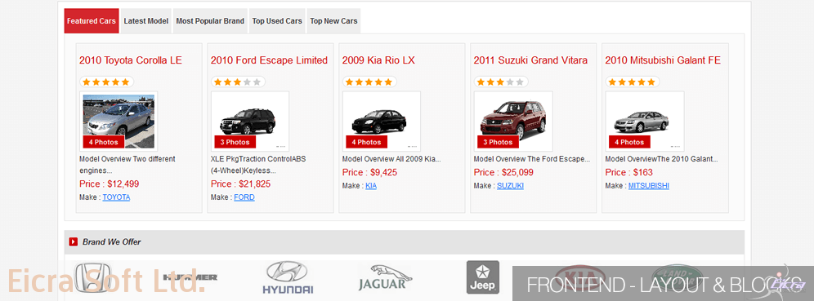Open 2011 Suzuki Grand Vitara title link
814x301 pixels.
[x=530, y=60]
